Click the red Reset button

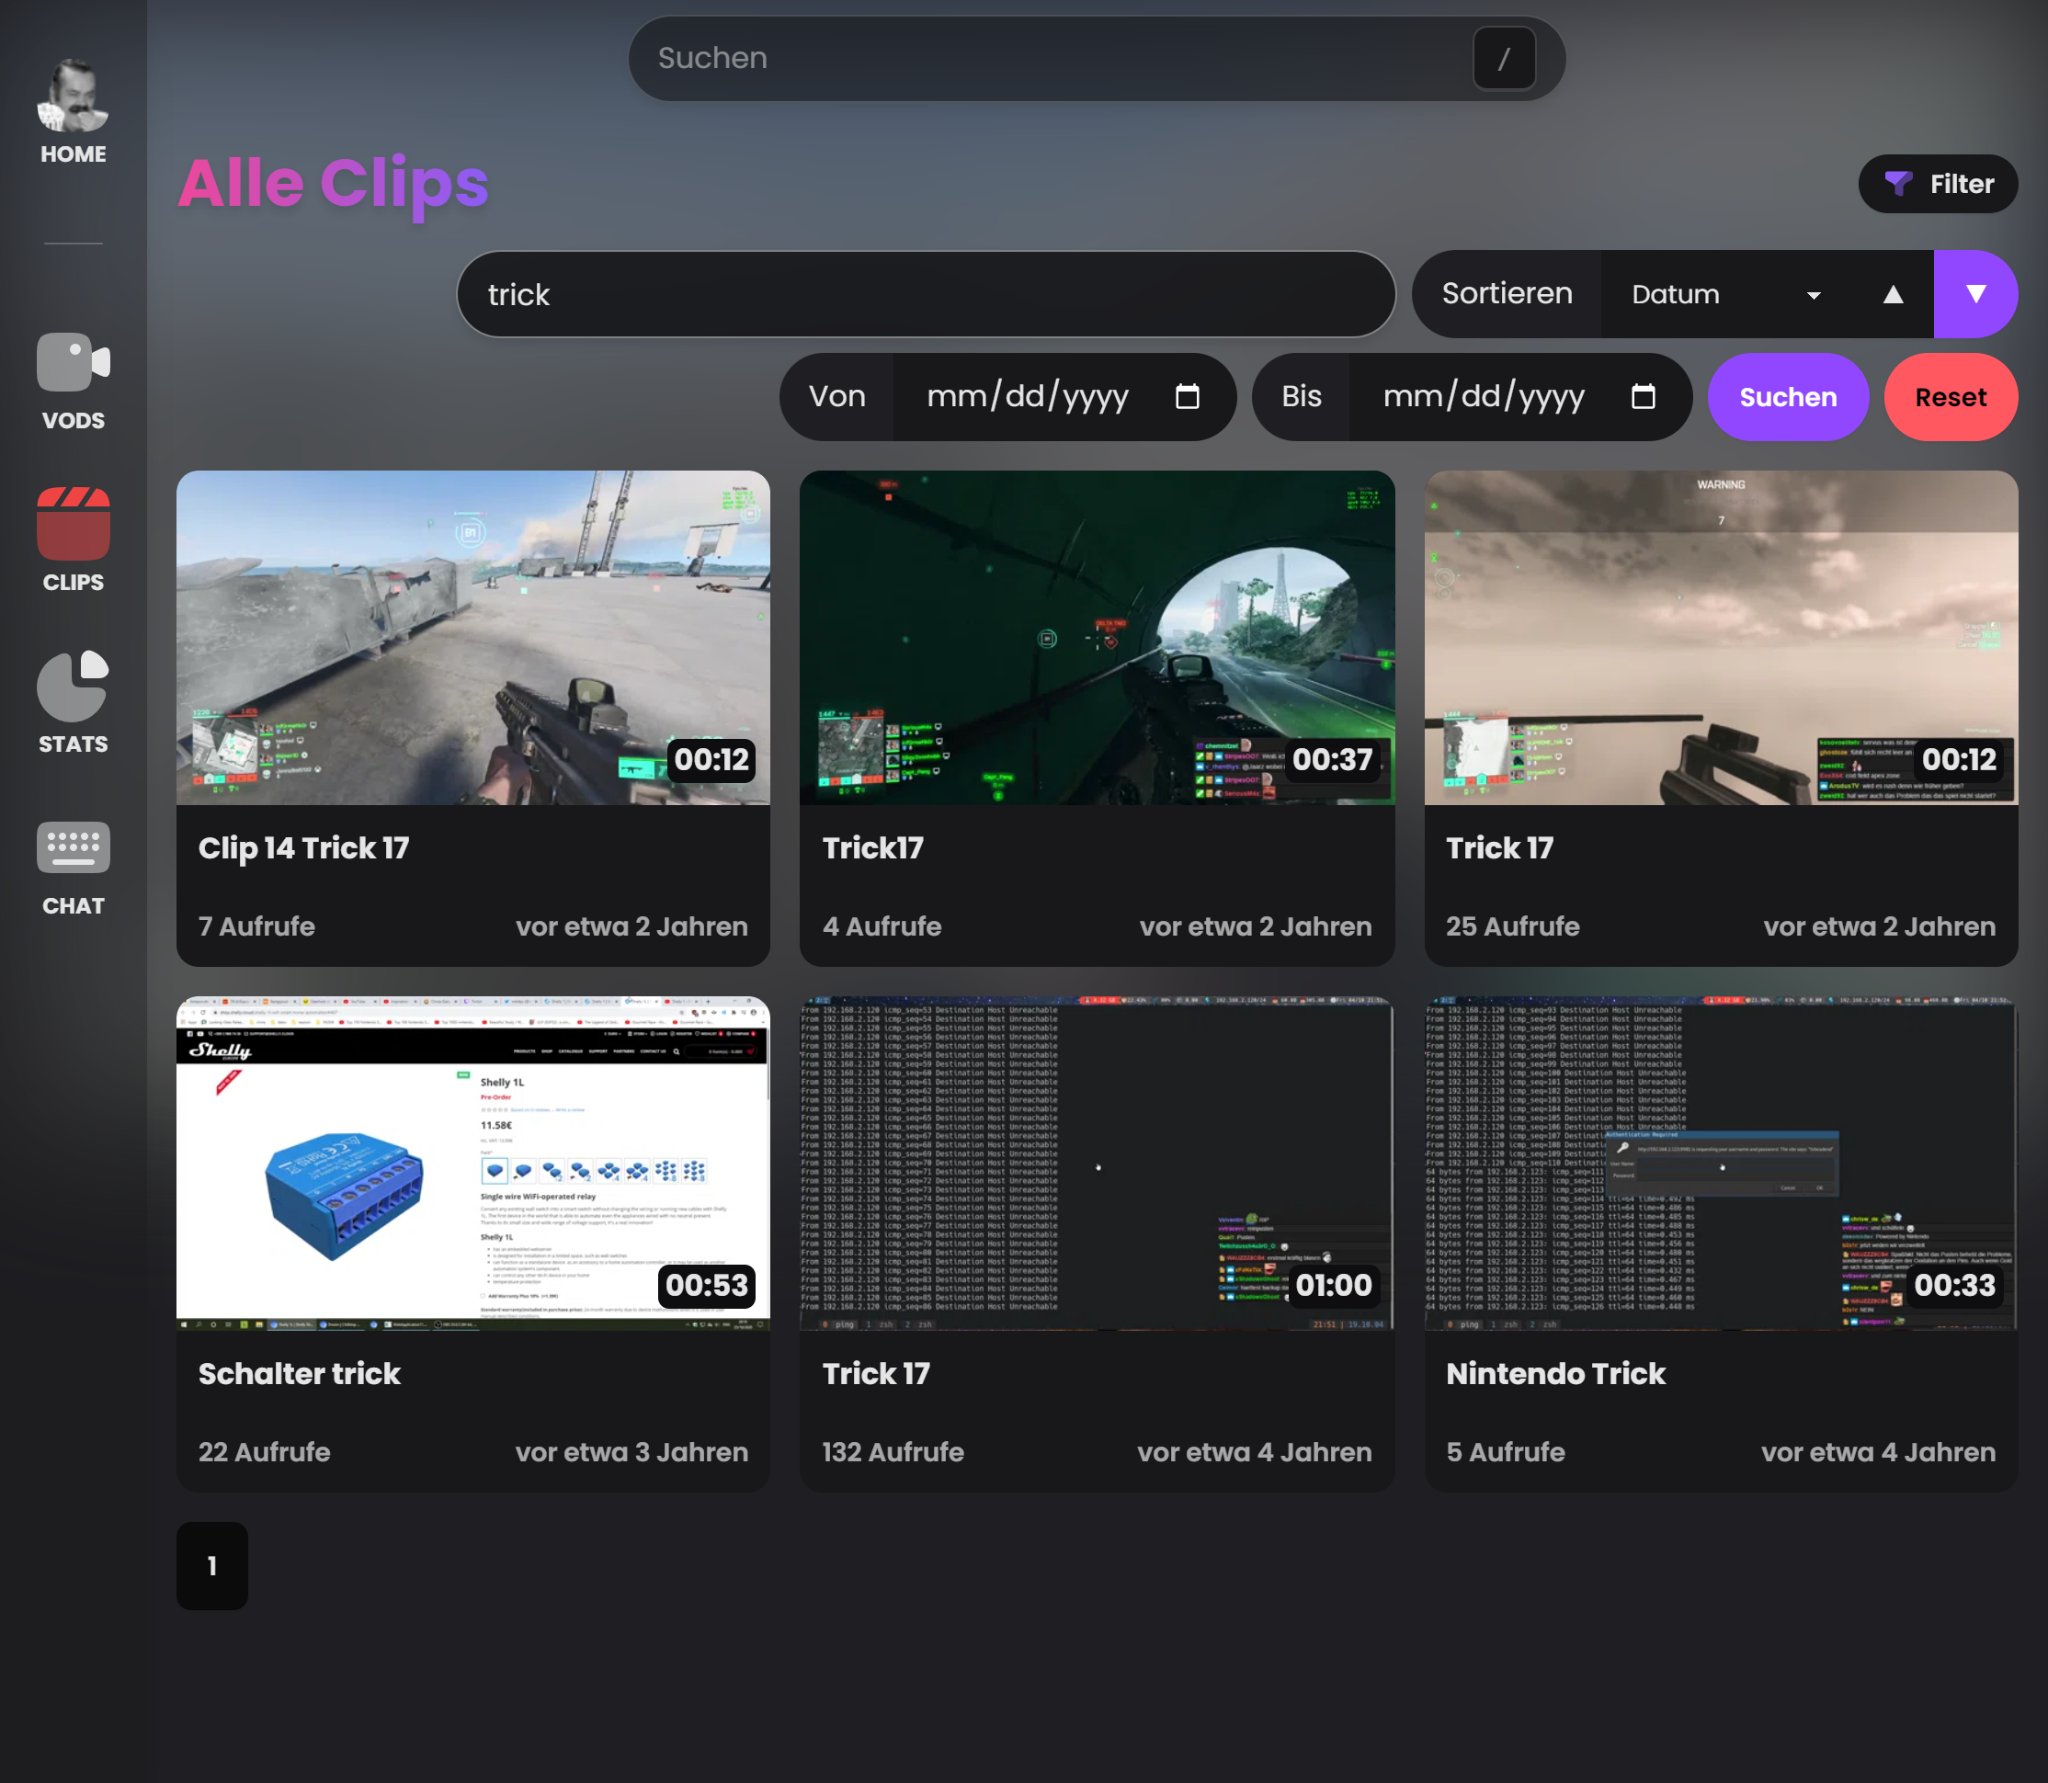[x=1950, y=397]
